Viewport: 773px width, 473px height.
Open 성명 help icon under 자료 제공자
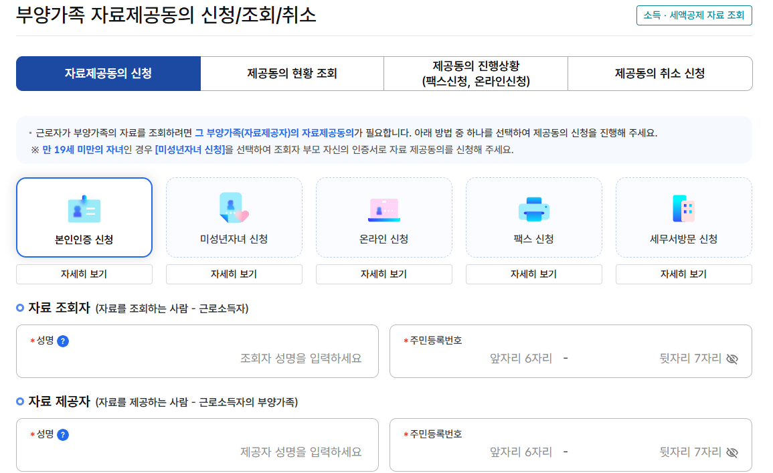63,435
